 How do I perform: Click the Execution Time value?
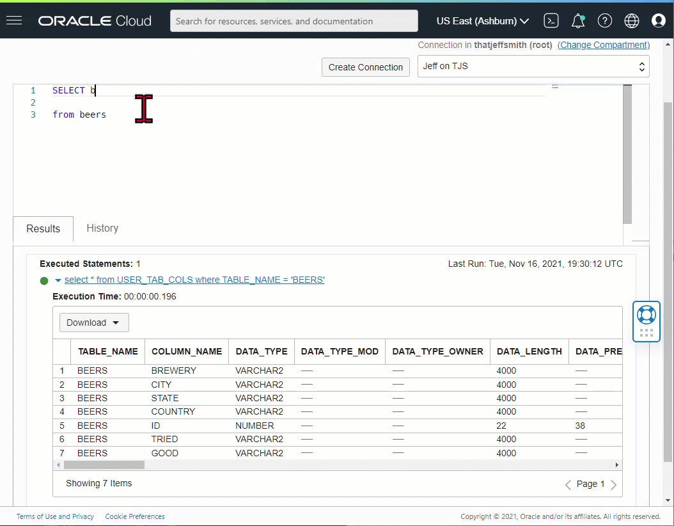pyautogui.click(x=150, y=296)
